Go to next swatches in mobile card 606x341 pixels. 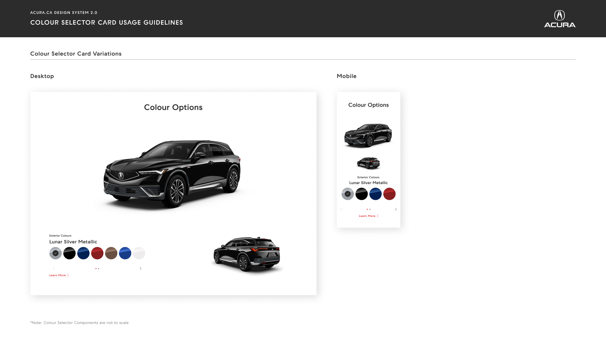(x=395, y=209)
